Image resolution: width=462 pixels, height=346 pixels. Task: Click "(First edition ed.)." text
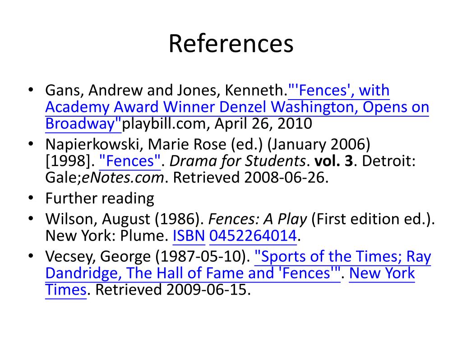(373, 219)
